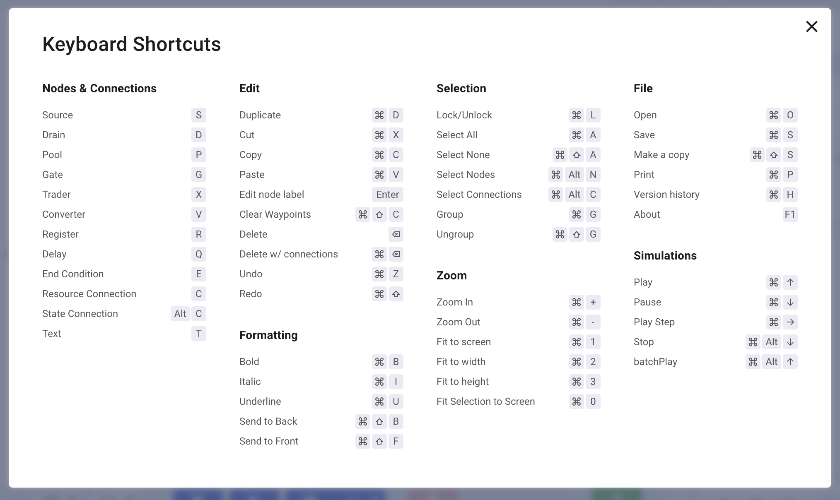The image size is (840, 500).
Task: Click the Formatting section heading
Action: [x=268, y=335]
